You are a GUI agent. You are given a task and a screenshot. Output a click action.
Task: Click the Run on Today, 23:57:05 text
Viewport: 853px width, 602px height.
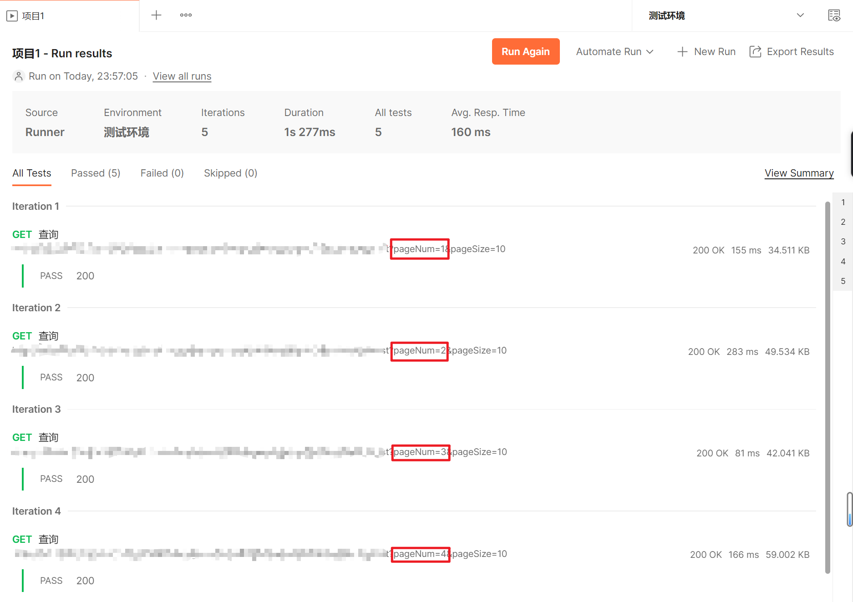83,76
